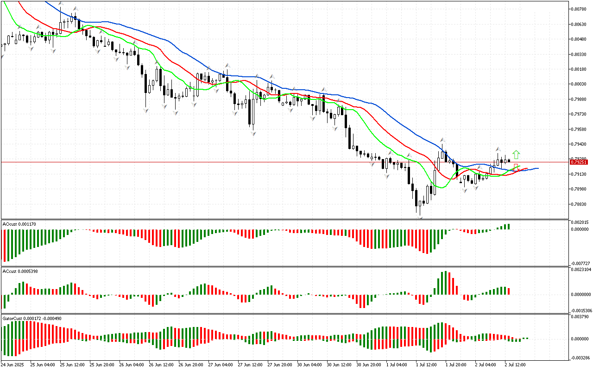593x370 pixels.
Task: Click the green up arrow signal
Action: [x=516, y=155]
